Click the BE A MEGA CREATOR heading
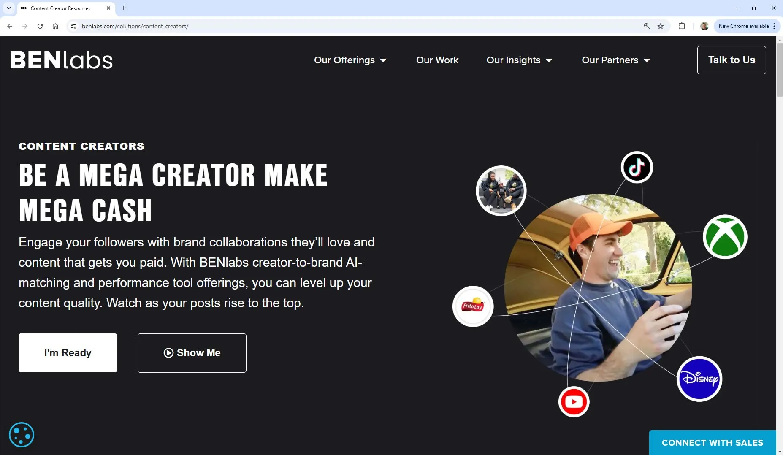The image size is (783, 455). point(173,192)
